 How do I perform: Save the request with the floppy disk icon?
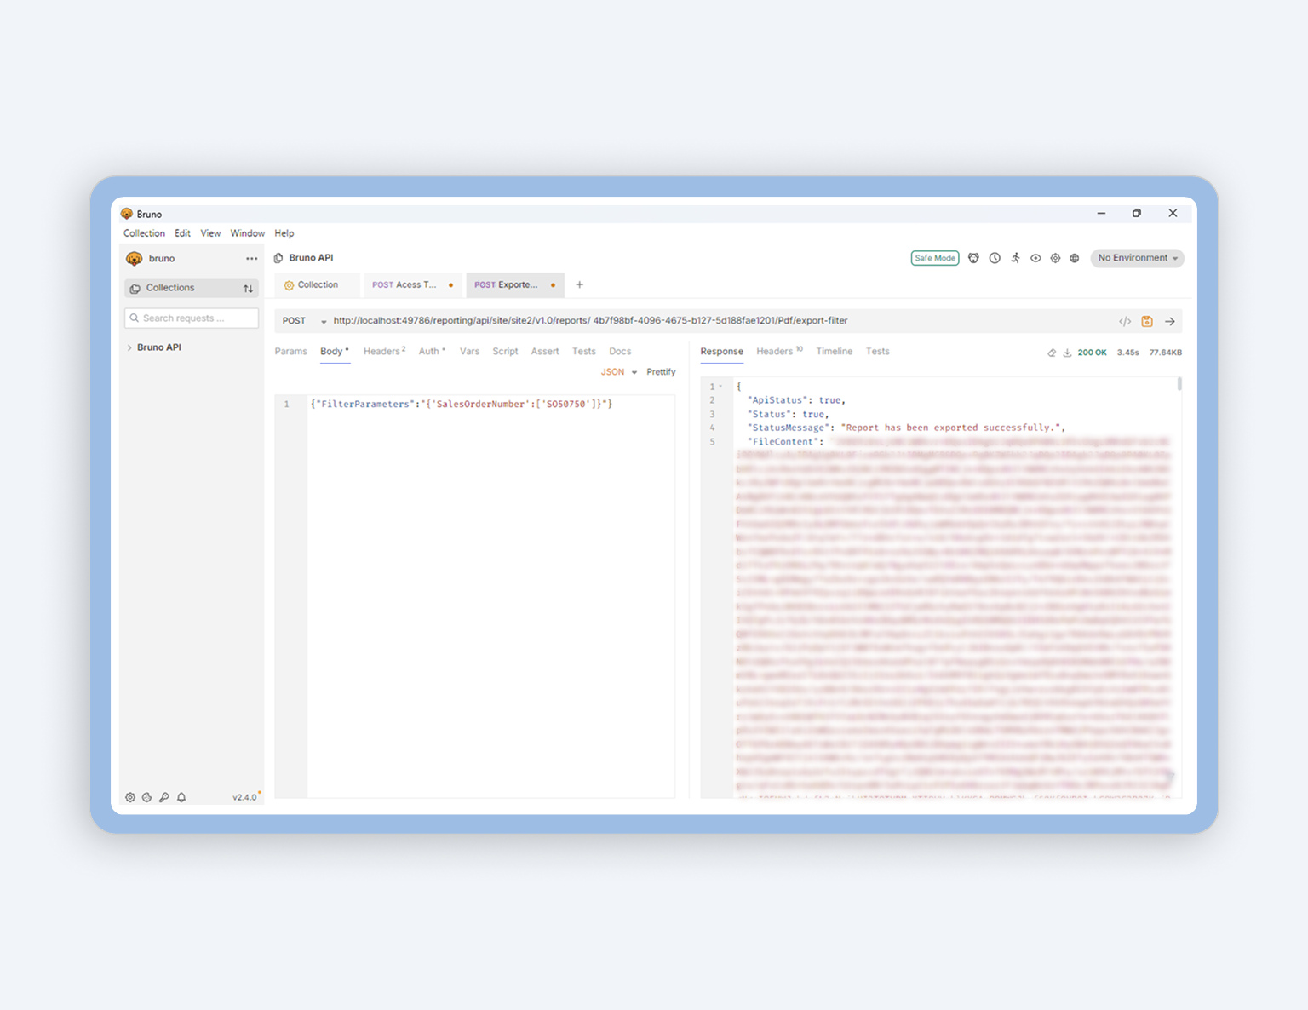1147,321
